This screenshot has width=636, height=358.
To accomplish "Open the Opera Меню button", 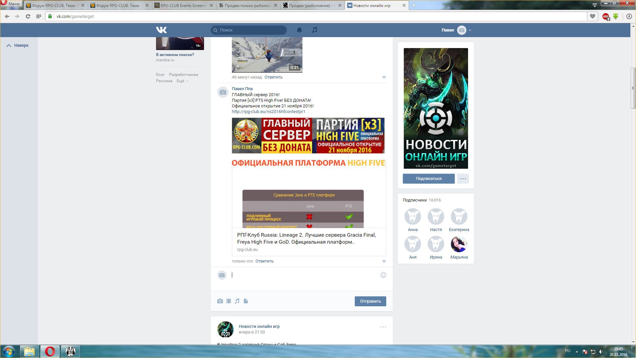I will click(11, 4).
